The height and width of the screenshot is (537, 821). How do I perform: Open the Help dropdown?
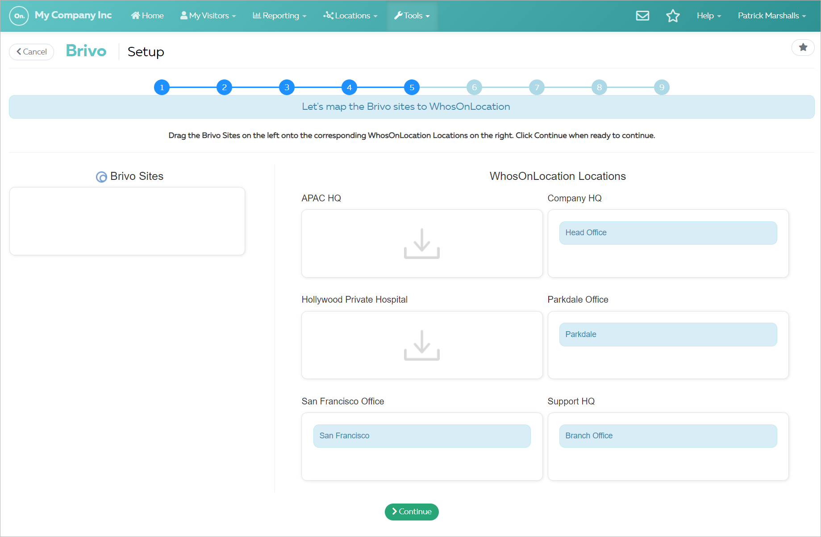point(708,16)
